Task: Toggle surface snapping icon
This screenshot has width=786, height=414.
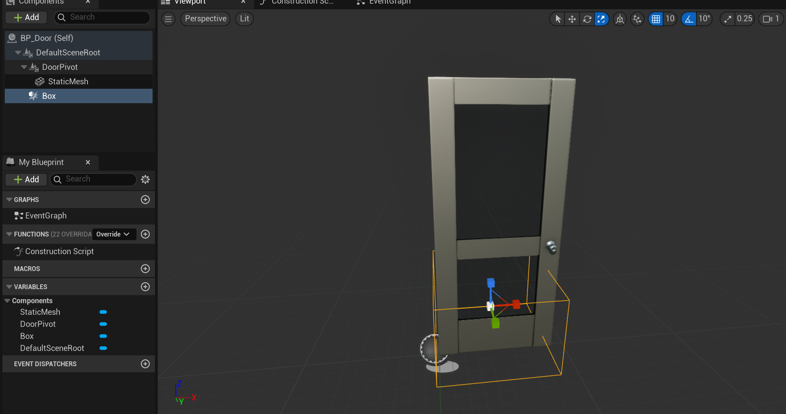Action: 637,19
